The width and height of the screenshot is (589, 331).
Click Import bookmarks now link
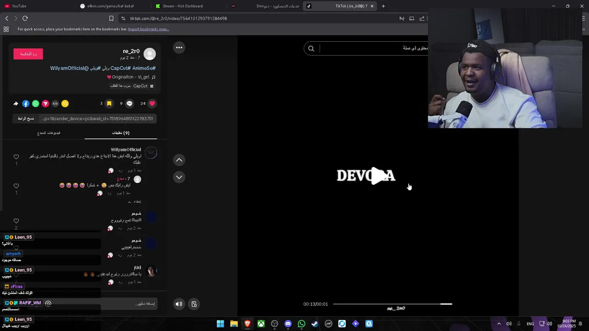click(148, 29)
